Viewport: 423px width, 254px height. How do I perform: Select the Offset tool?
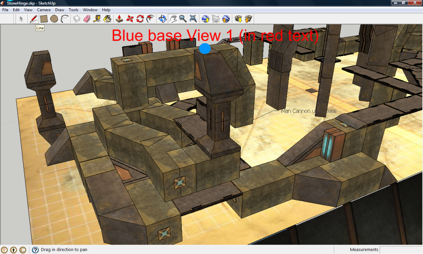(x=150, y=19)
